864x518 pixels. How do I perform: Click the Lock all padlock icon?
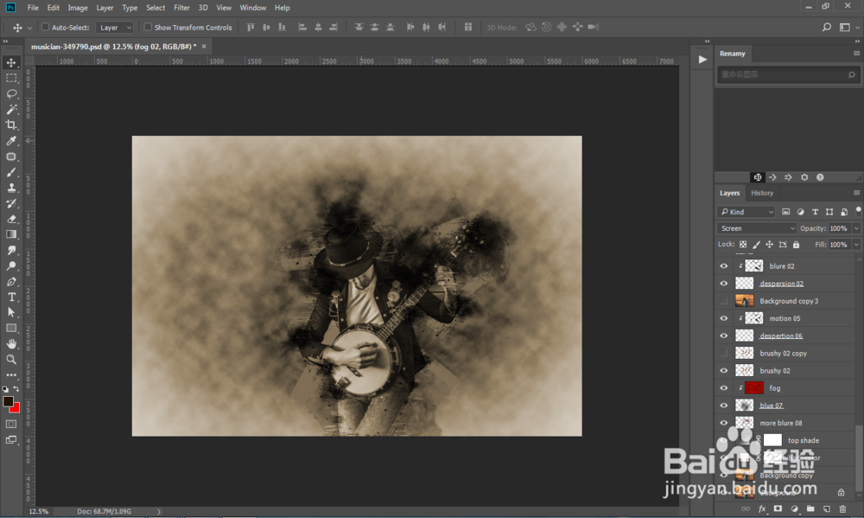(x=796, y=245)
